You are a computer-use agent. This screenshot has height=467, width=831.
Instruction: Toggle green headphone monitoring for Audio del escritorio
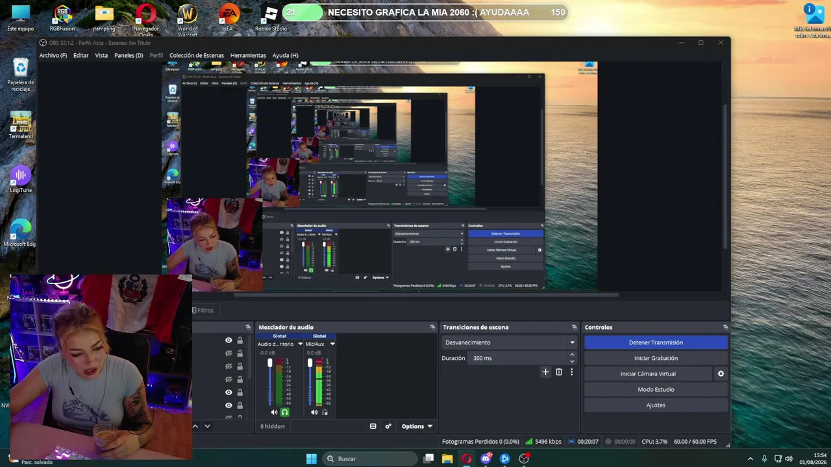coord(284,412)
